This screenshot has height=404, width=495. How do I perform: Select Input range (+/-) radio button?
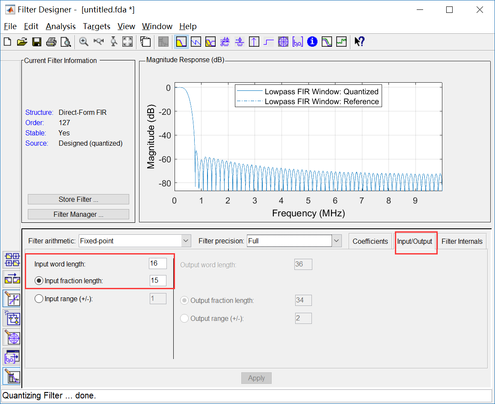(x=39, y=299)
